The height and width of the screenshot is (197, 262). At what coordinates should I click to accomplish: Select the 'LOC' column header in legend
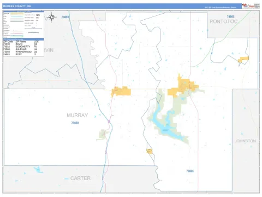tap(36, 42)
